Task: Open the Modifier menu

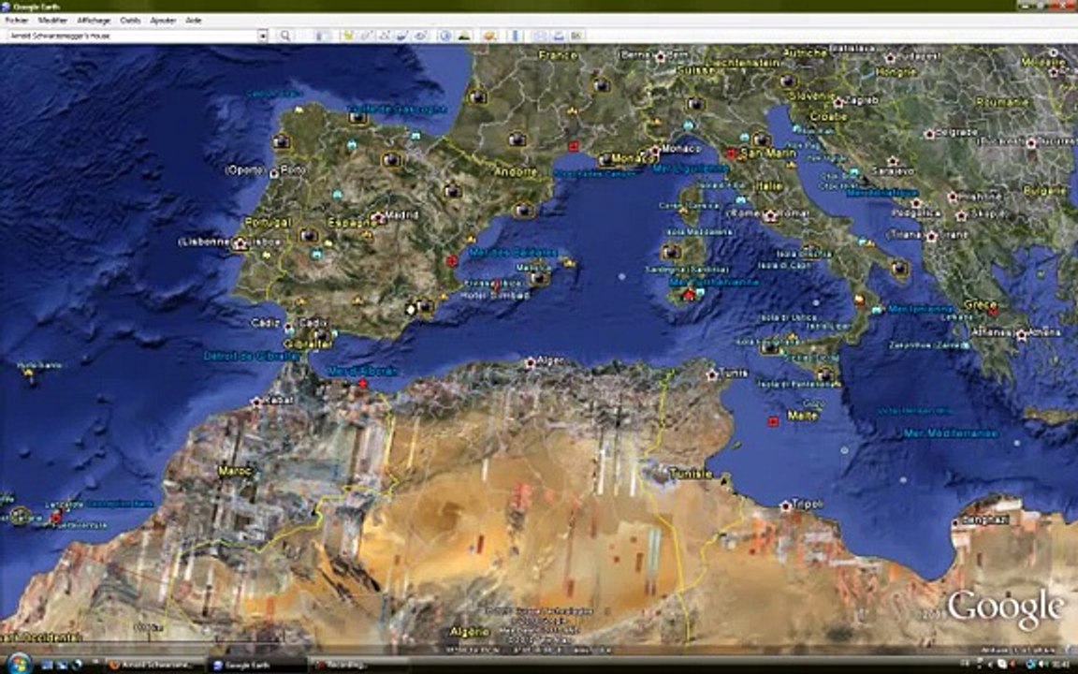Action: coord(53,21)
